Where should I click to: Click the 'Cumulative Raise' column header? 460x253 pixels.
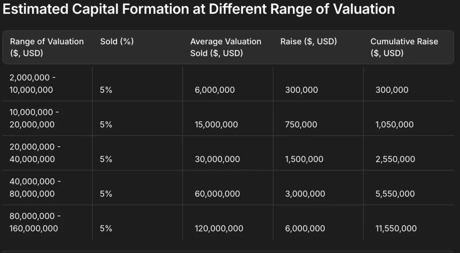[x=404, y=47]
